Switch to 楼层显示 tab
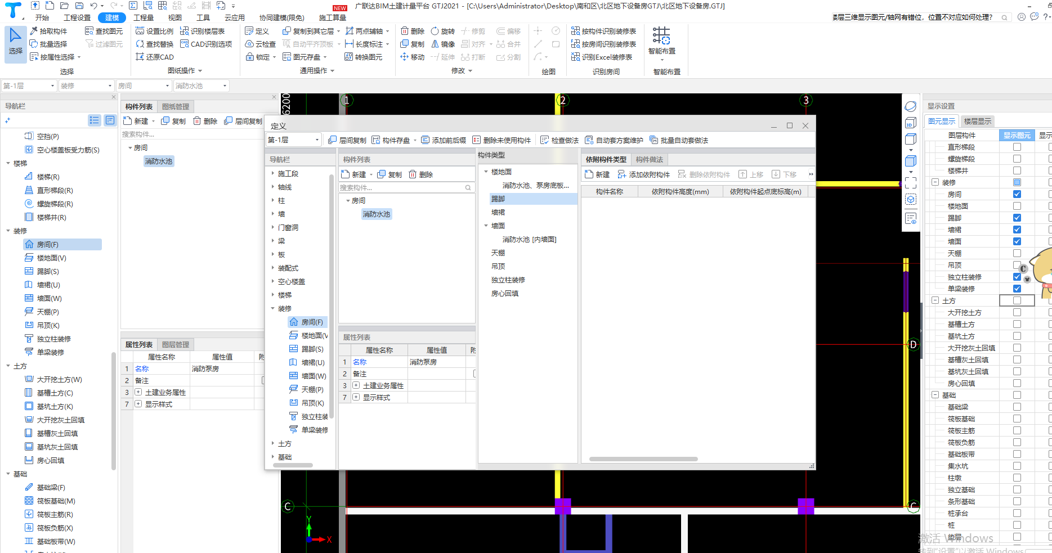 (x=978, y=121)
